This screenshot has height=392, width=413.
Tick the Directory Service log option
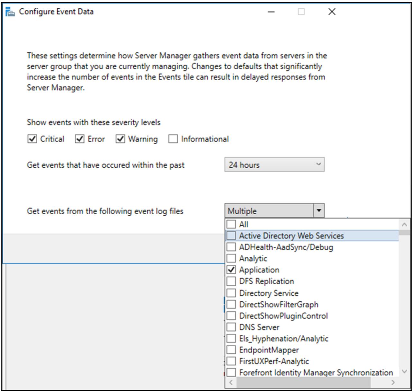click(x=231, y=293)
